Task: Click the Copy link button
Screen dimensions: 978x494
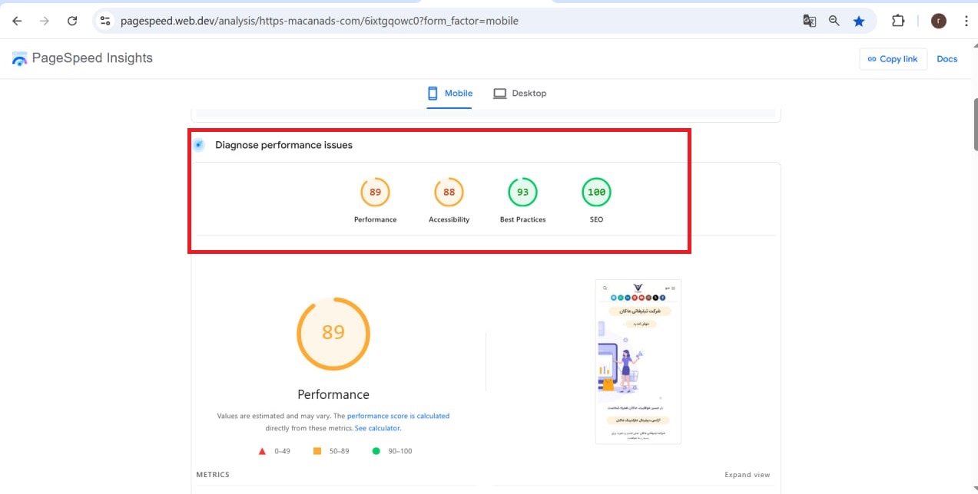Action: coord(893,59)
